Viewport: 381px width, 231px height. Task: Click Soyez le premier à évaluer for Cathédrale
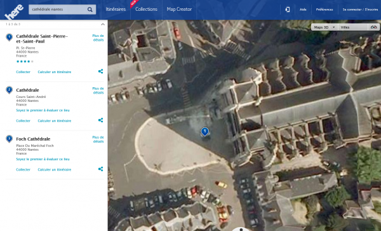tap(43, 110)
